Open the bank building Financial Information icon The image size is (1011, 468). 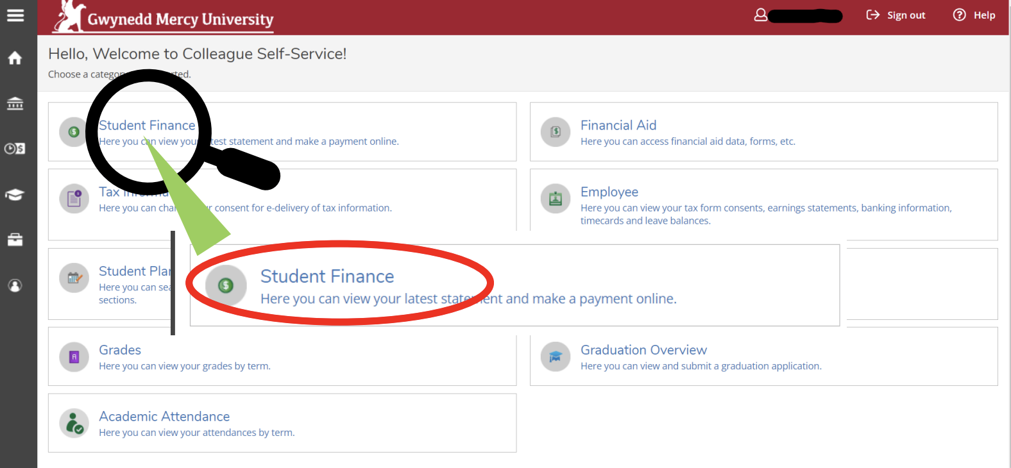click(15, 103)
